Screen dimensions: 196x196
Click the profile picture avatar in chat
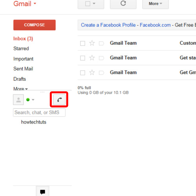[x=18, y=100]
